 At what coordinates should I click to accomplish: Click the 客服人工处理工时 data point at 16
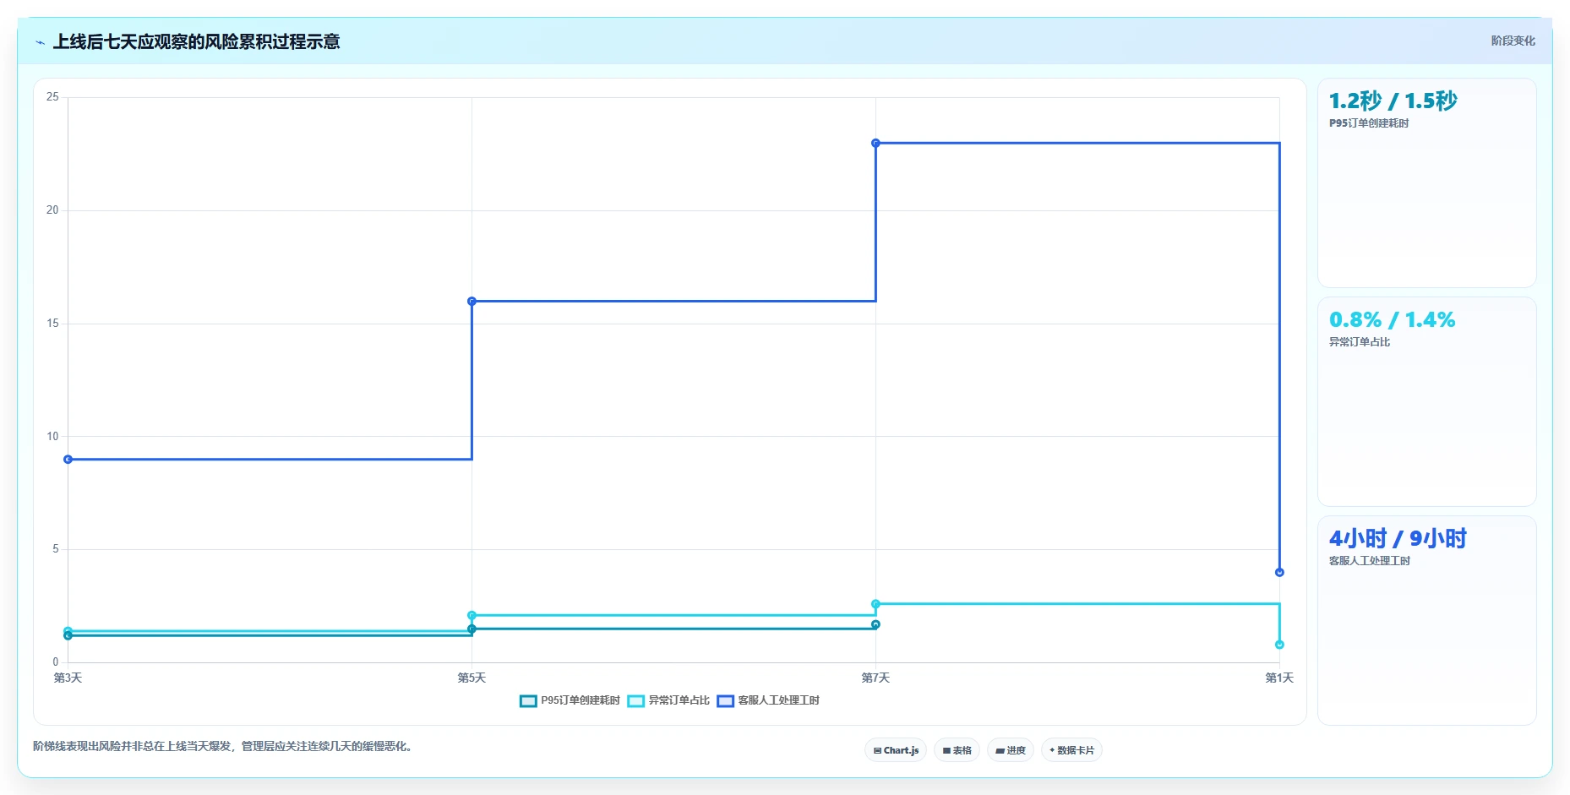pyautogui.click(x=472, y=301)
